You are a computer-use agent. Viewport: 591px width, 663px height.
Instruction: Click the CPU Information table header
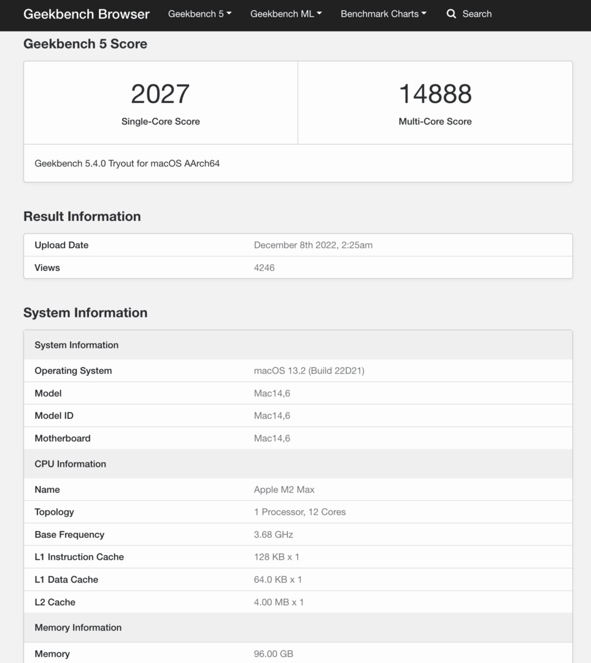pos(298,464)
